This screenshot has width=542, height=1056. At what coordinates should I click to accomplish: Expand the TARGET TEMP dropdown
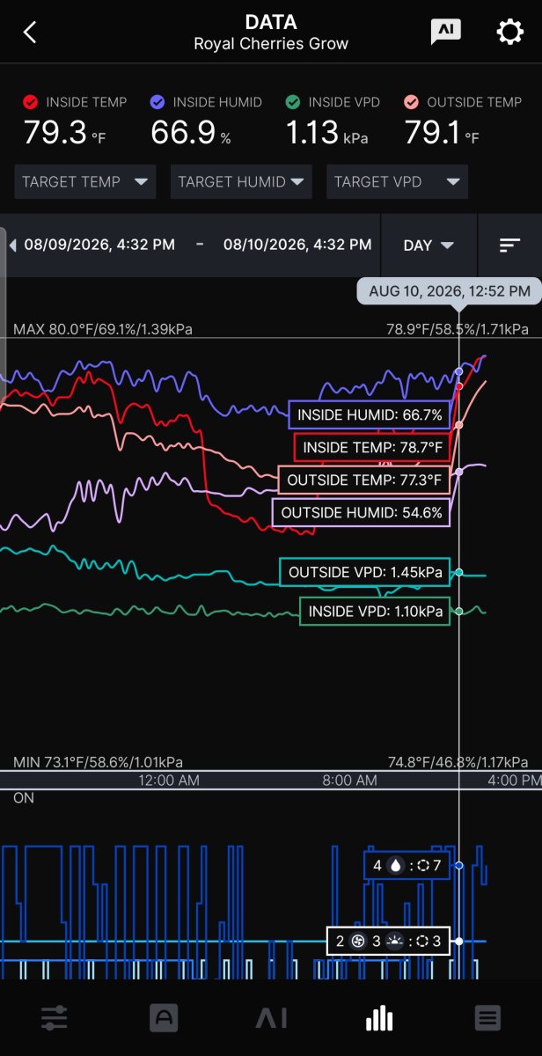click(85, 182)
